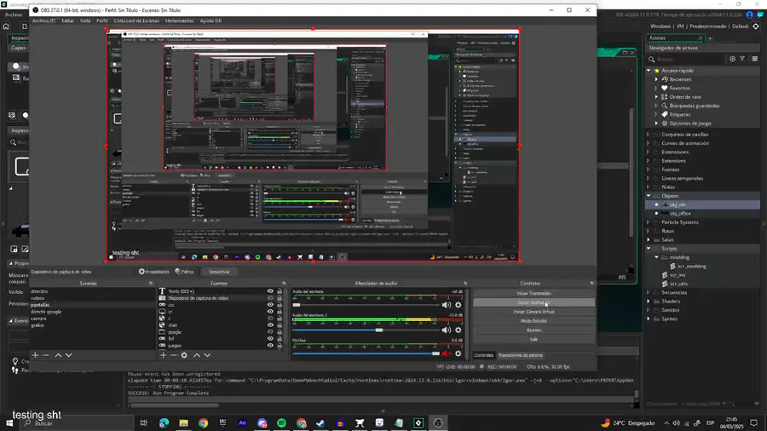Open File Explorer from the taskbar

click(183, 423)
